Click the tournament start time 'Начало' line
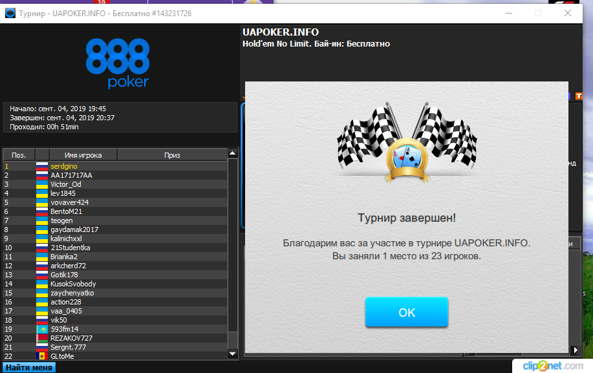593x373 pixels. [58, 109]
